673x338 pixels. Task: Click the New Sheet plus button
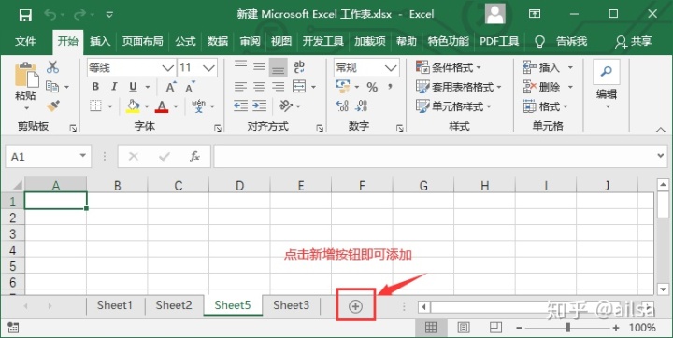(355, 306)
